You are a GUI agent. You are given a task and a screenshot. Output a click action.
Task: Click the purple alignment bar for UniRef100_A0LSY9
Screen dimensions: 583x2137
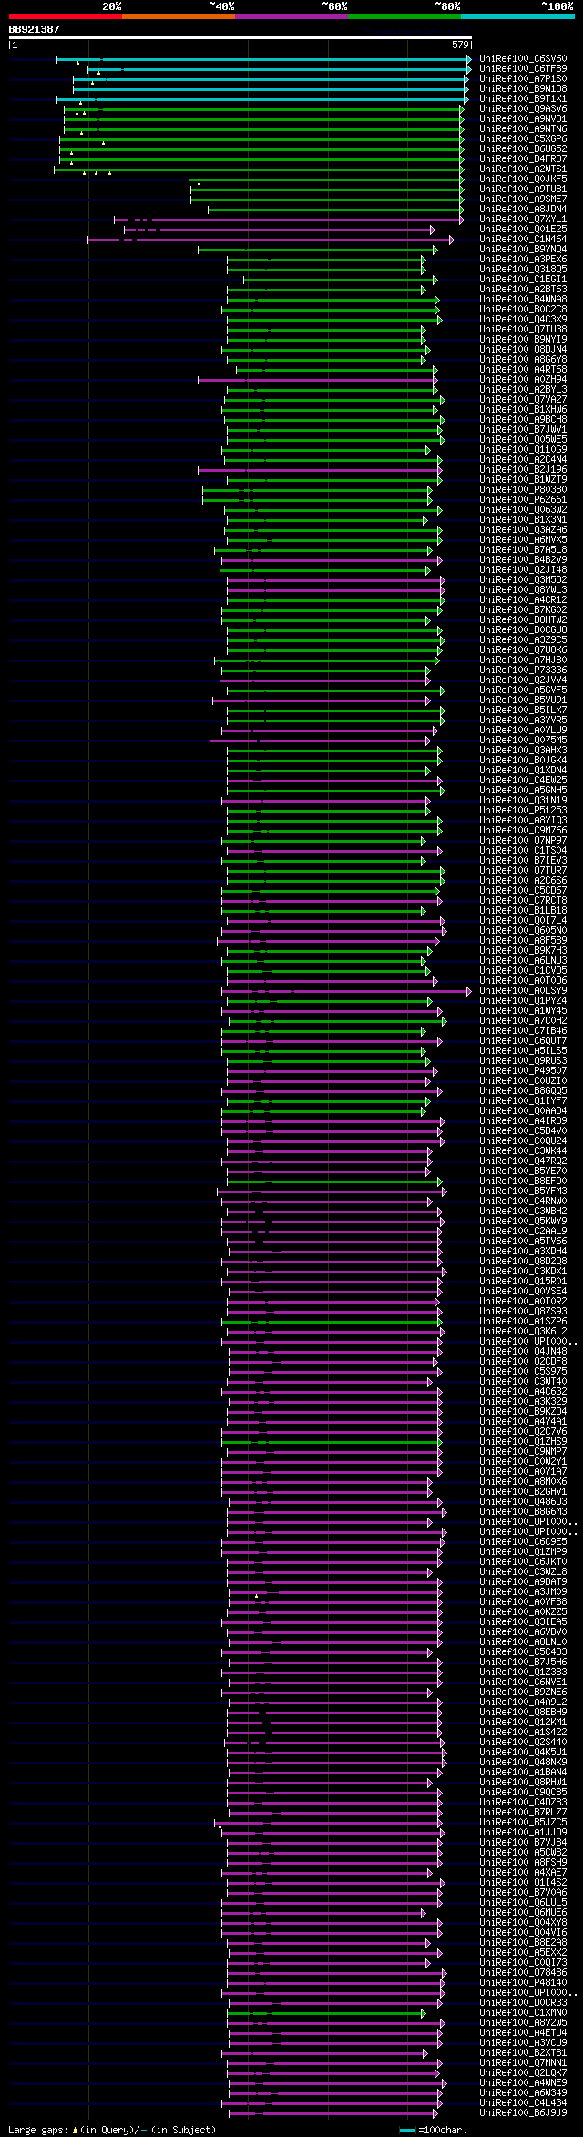click(347, 991)
